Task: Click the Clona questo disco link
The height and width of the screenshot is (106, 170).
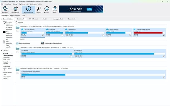Action: coord(25,43)
